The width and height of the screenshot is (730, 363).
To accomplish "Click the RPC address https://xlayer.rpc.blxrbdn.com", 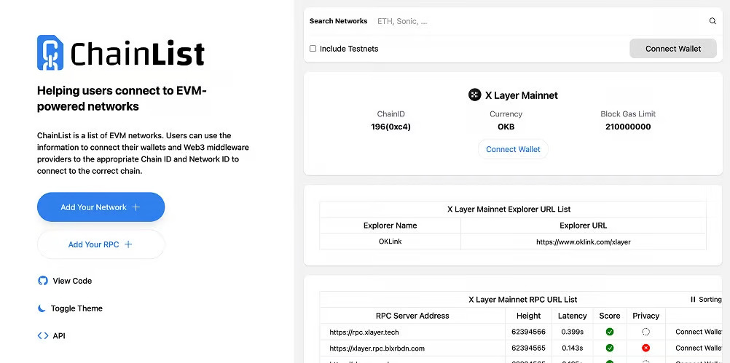I will click(x=377, y=348).
